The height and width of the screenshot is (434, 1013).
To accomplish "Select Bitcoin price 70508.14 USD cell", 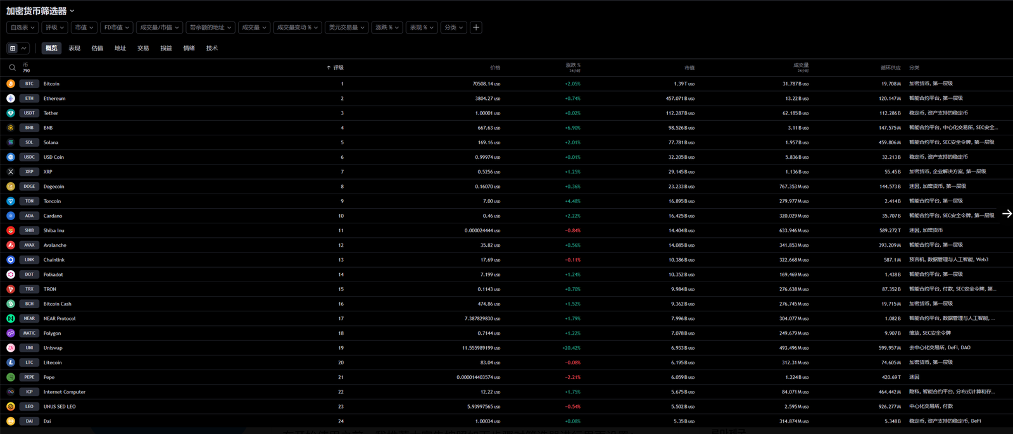I will (486, 84).
